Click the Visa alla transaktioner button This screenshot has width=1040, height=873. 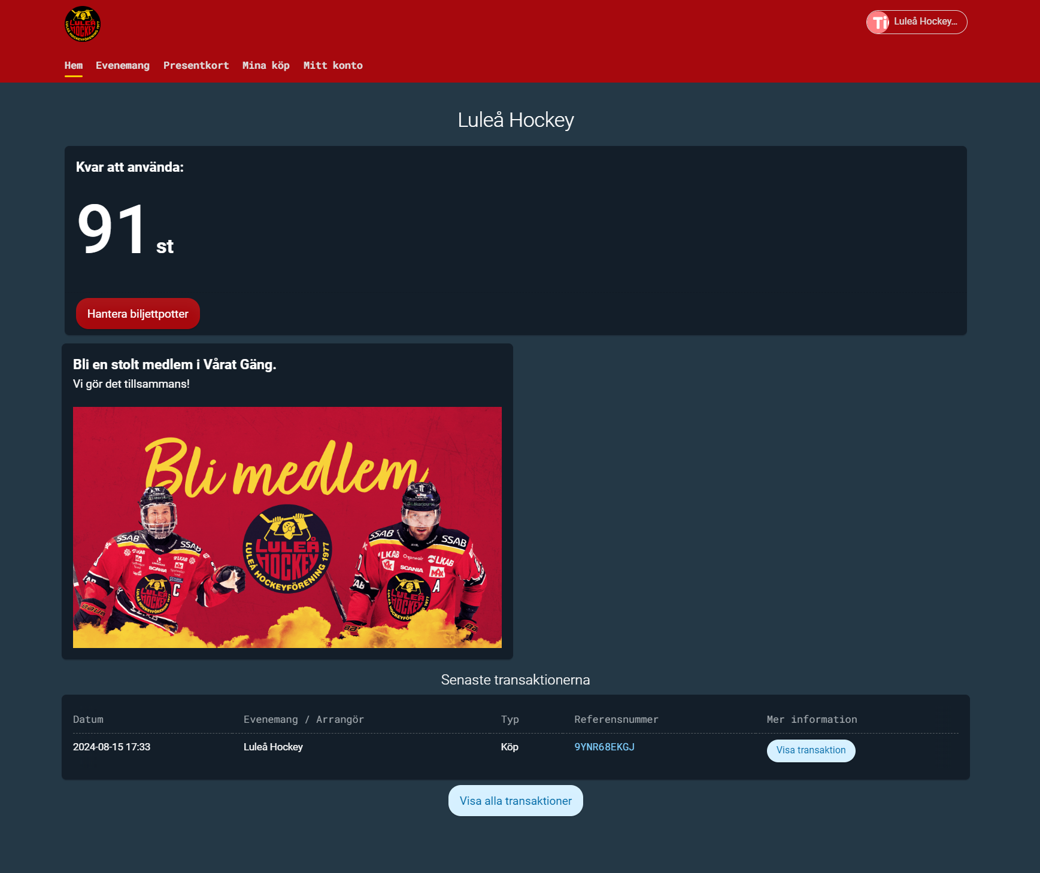click(516, 801)
